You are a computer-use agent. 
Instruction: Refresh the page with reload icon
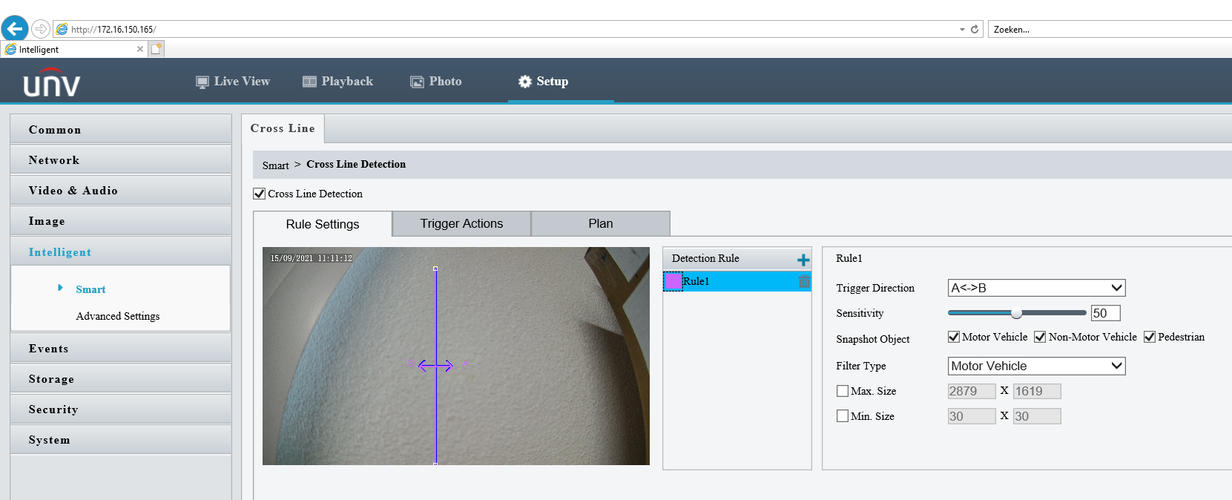click(x=975, y=30)
